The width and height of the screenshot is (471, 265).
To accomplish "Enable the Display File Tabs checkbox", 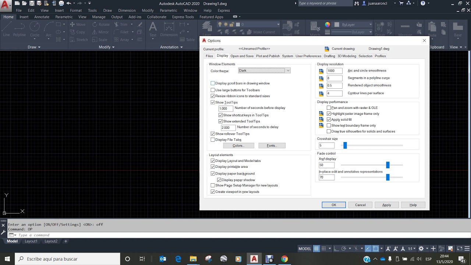I will [x=213, y=140].
